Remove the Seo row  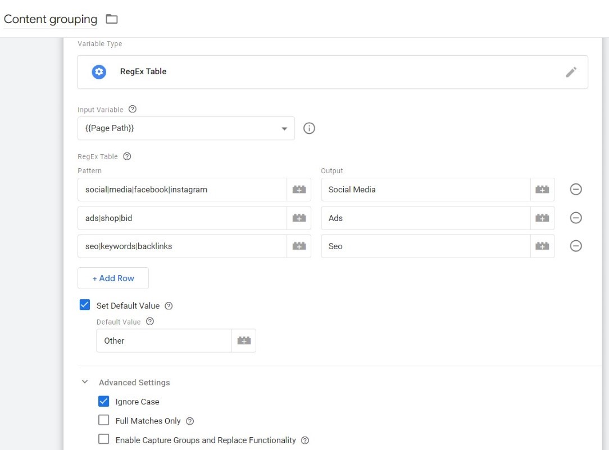pyautogui.click(x=576, y=246)
